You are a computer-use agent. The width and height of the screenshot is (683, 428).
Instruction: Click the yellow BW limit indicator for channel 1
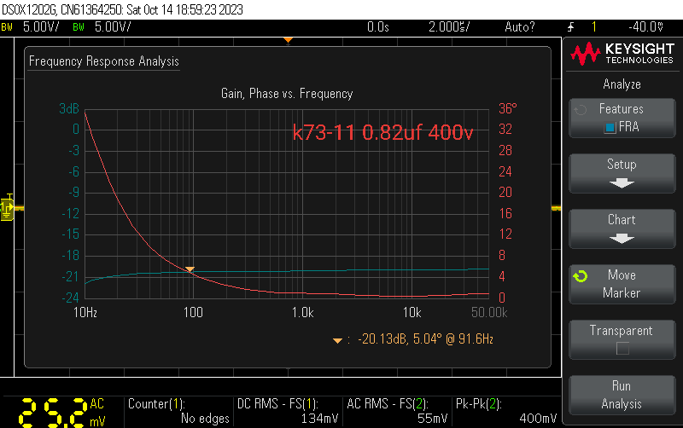point(7,27)
